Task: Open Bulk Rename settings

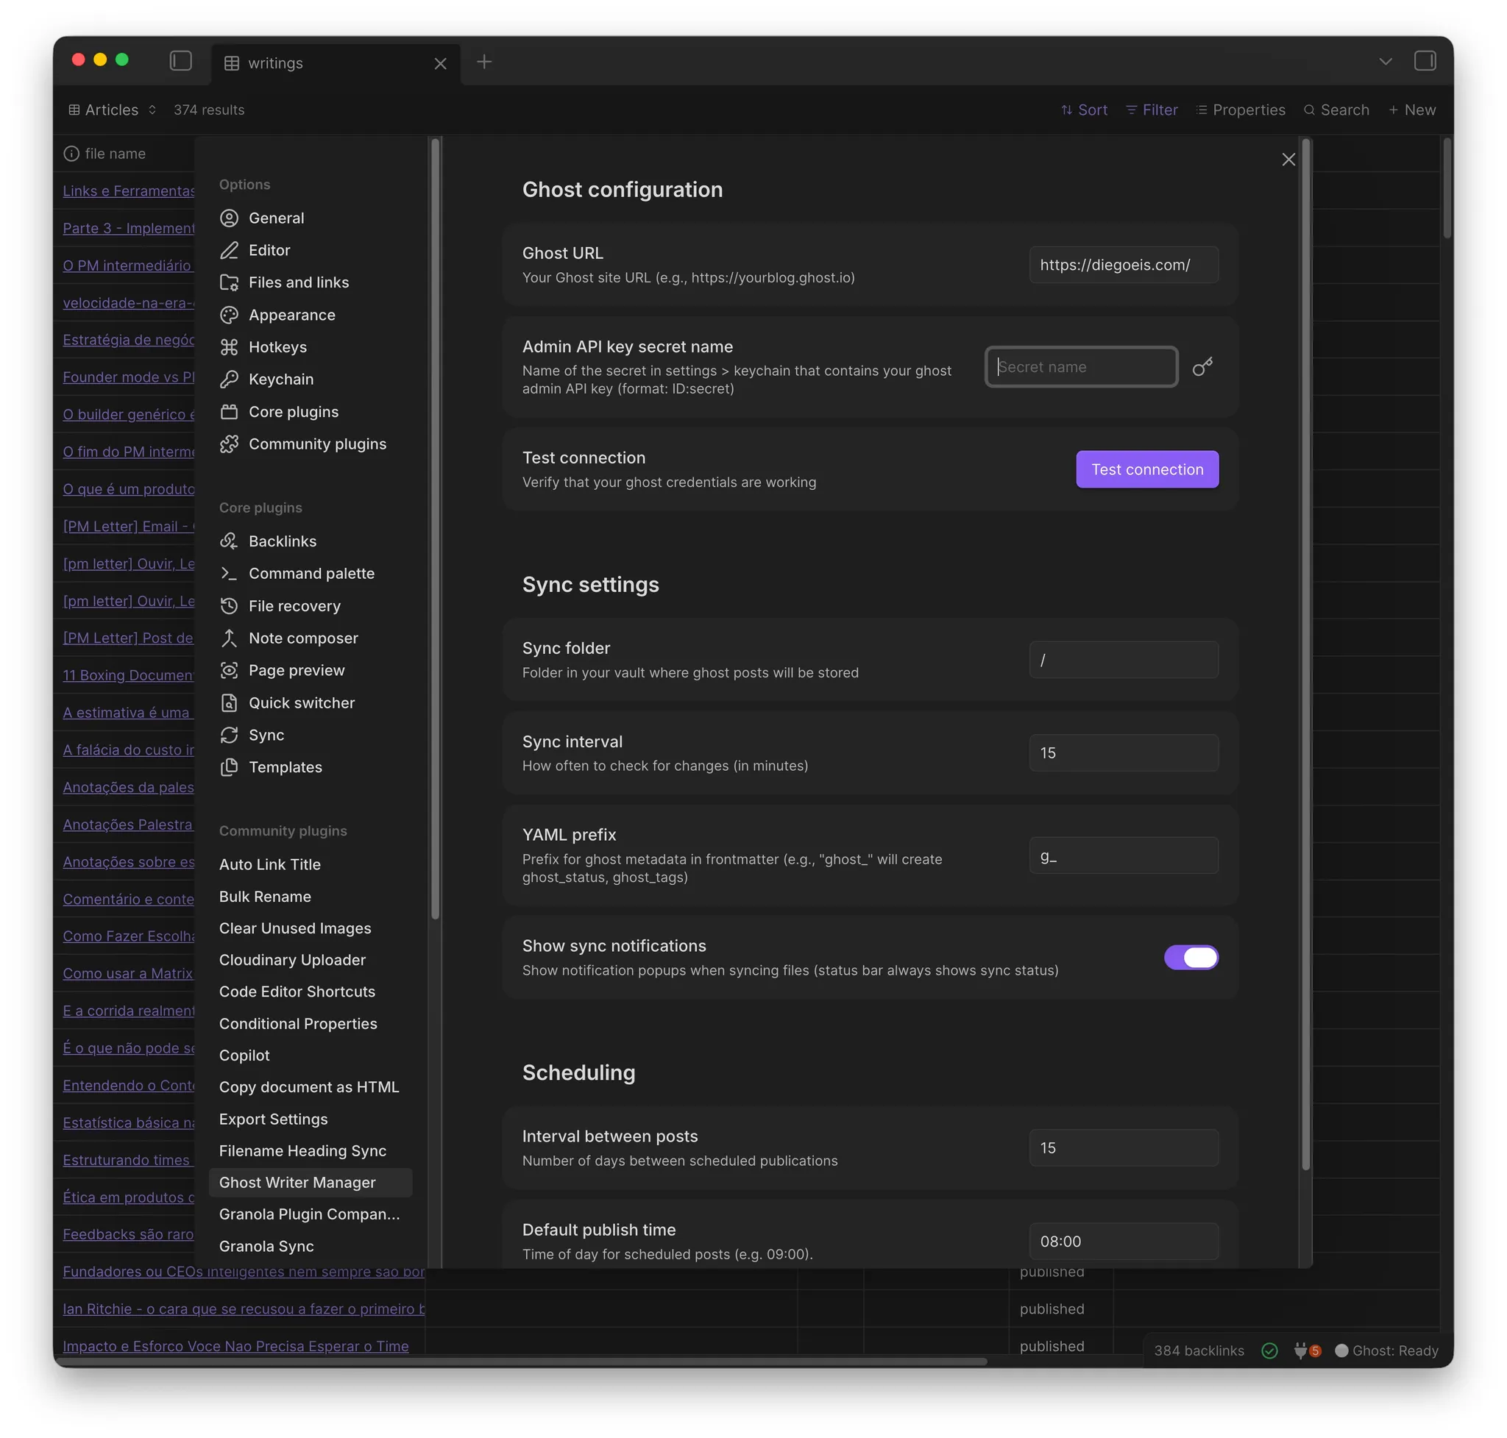Action: (x=310, y=897)
